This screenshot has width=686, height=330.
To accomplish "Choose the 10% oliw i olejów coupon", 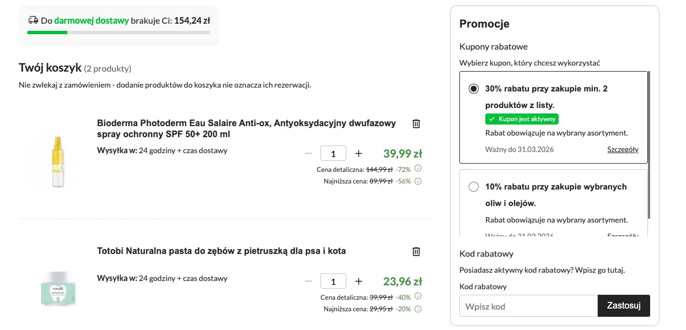I will pyautogui.click(x=474, y=187).
